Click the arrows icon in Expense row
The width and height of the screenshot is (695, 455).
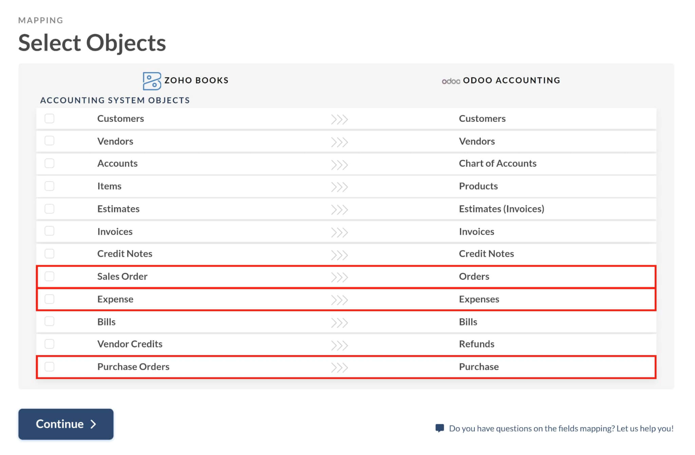point(340,300)
